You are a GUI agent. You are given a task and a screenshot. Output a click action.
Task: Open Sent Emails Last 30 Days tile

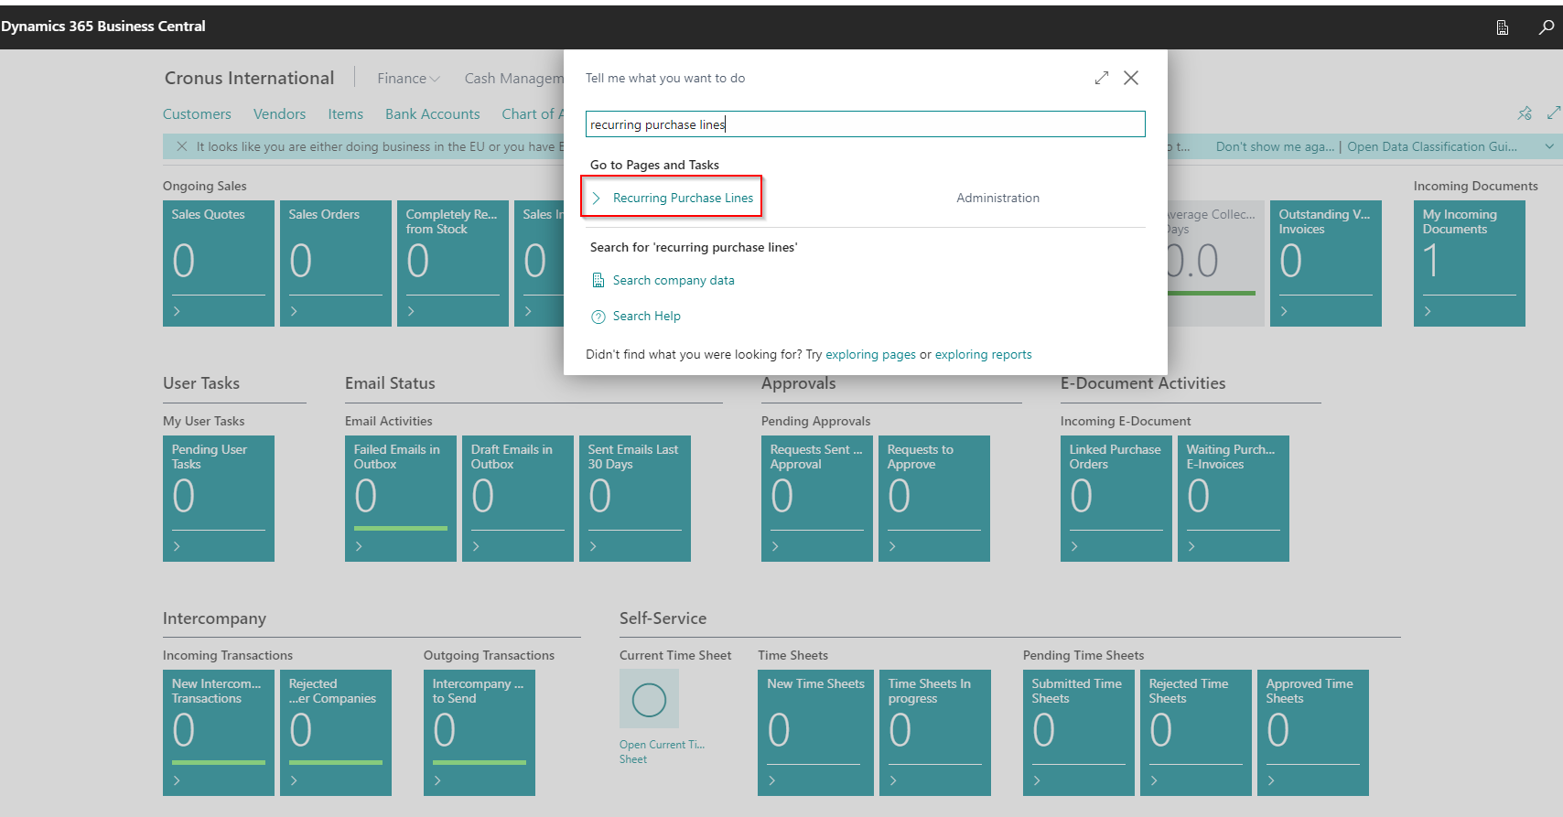[x=635, y=499]
